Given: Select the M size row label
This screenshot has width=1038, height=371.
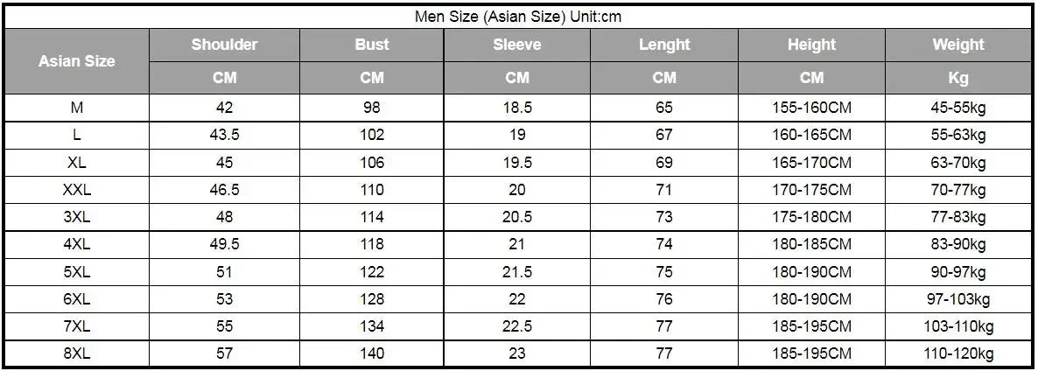Looking at the screenshot, I should click(x=77, y=108).
